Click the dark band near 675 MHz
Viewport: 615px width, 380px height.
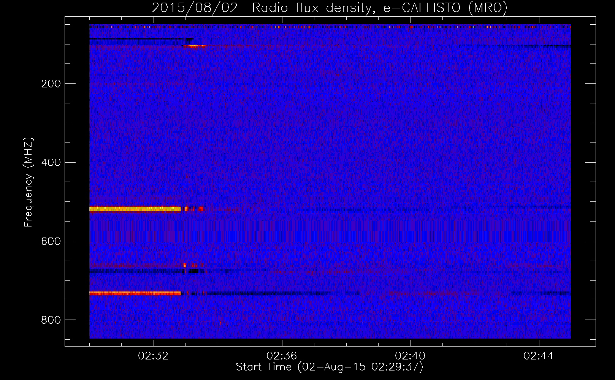(x=144, y=271)
